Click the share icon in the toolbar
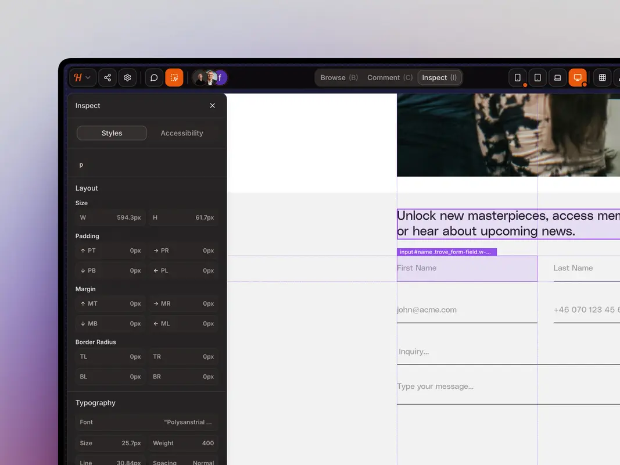The image size is (620, 465). click(107, 77)
